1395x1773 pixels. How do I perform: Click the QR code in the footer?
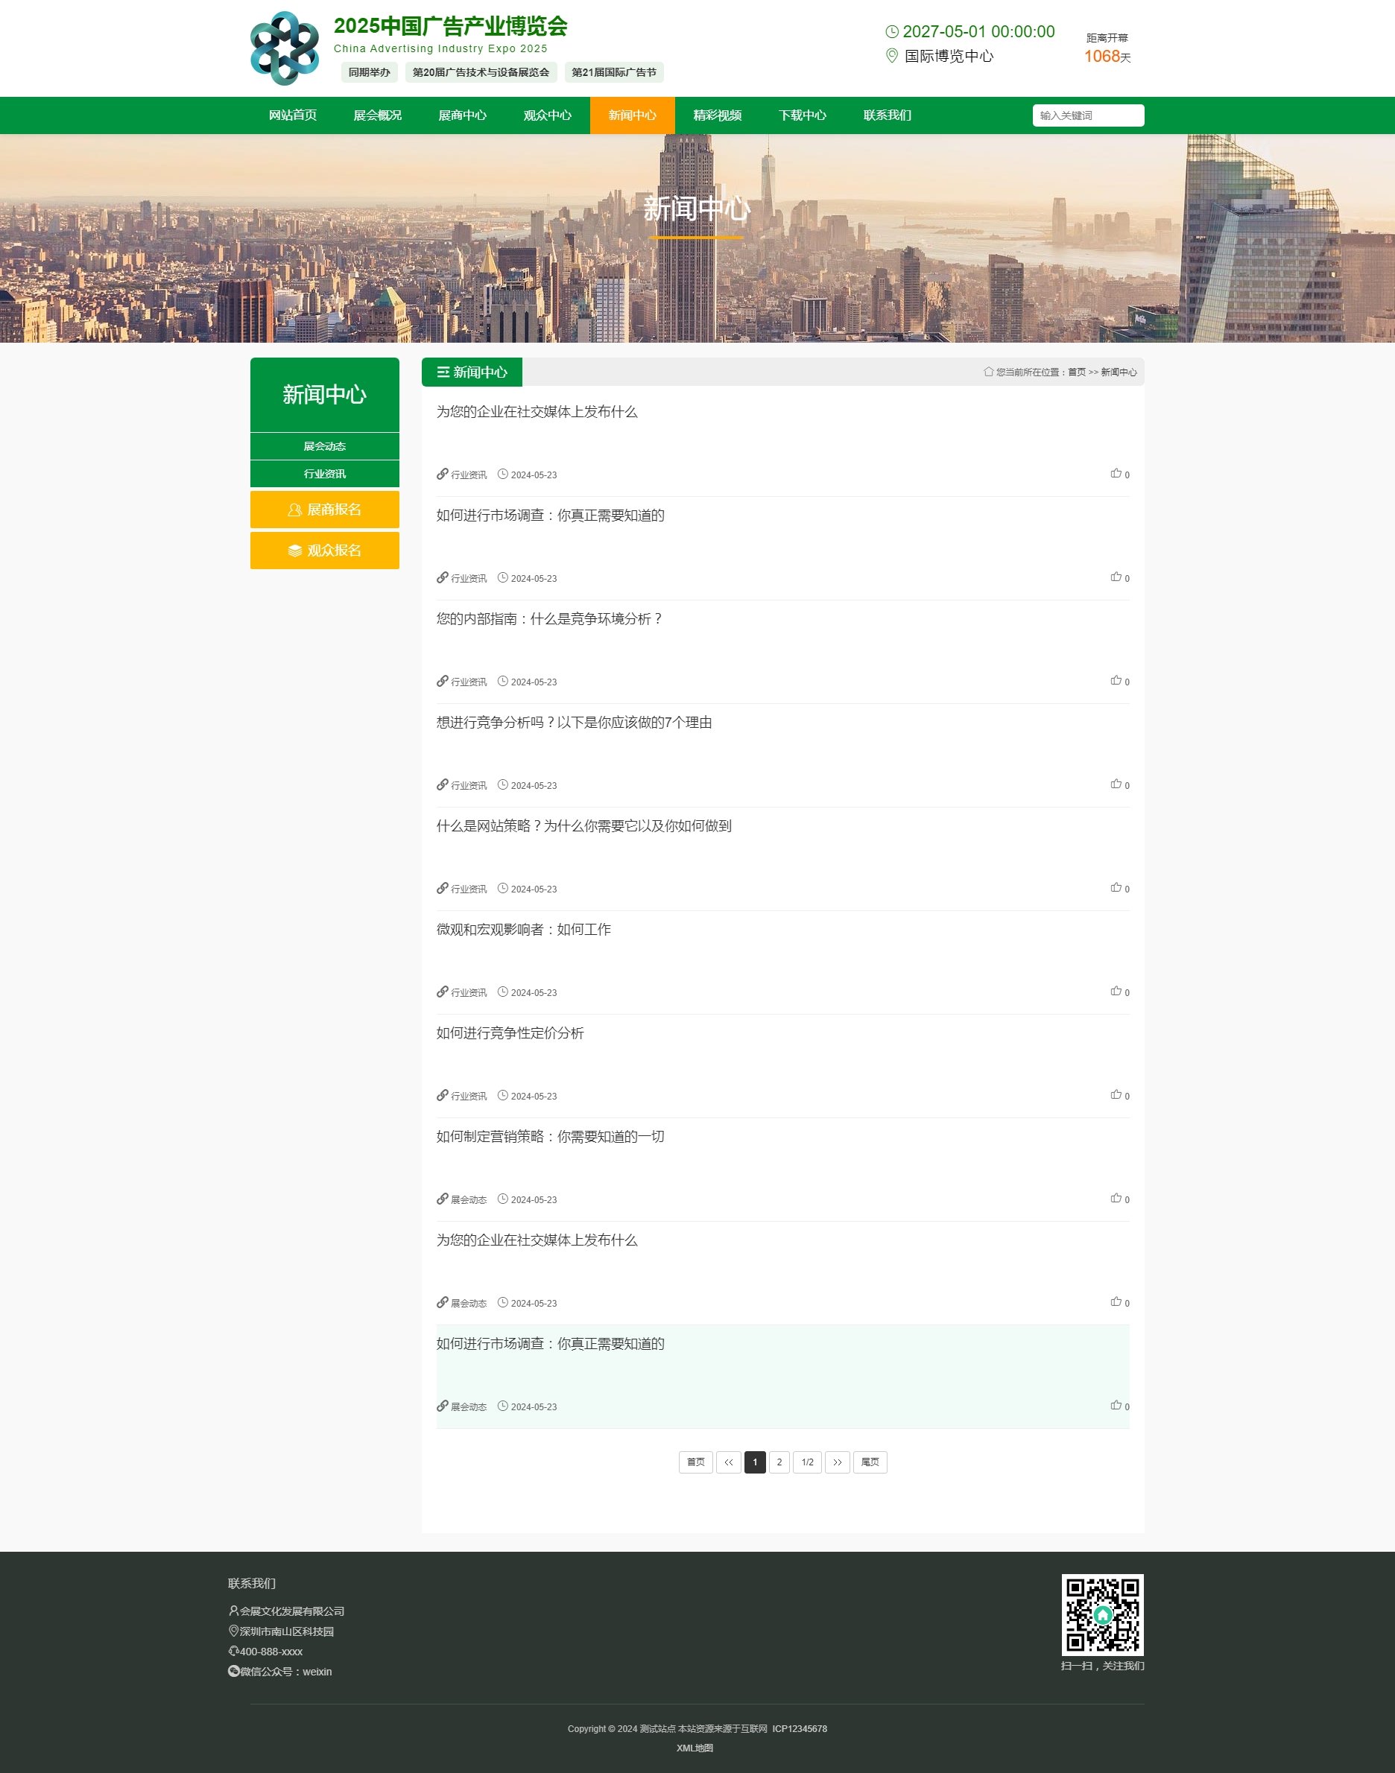point(1102,1614)
